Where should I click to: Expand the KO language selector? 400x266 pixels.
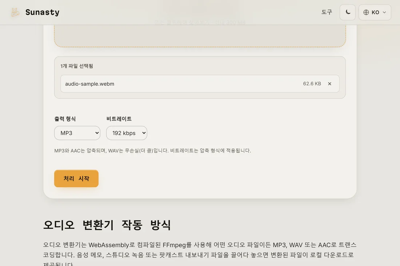[375, 12]
